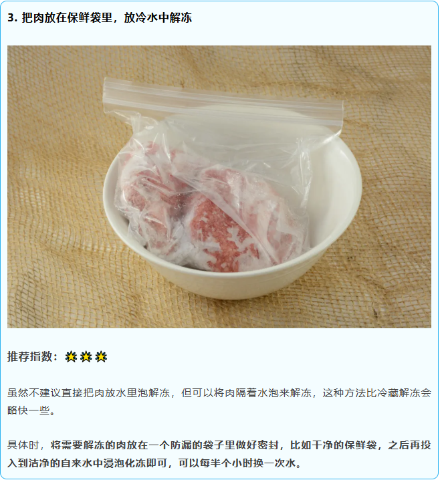This screenshot has width=440, height=480.
Task: Click the white bowl rim in the photo
Action: coord(233,277)
